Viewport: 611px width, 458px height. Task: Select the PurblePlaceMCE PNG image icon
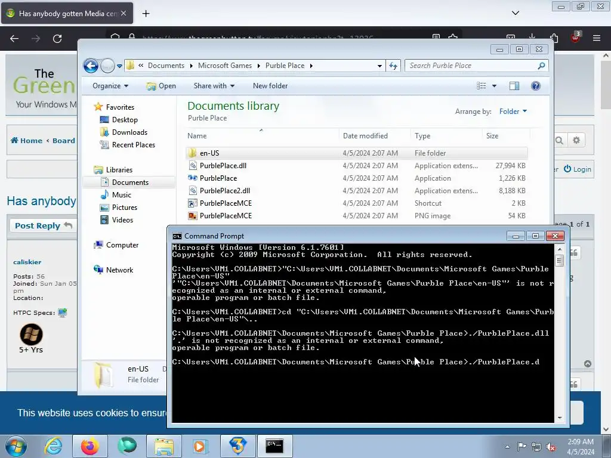pyautogui.click(x=193, y=215)
